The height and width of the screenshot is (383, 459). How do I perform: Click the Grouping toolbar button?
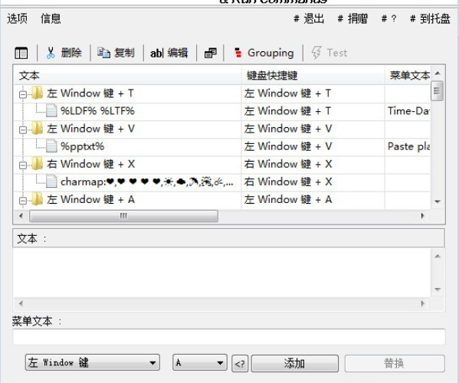point(264,53)
